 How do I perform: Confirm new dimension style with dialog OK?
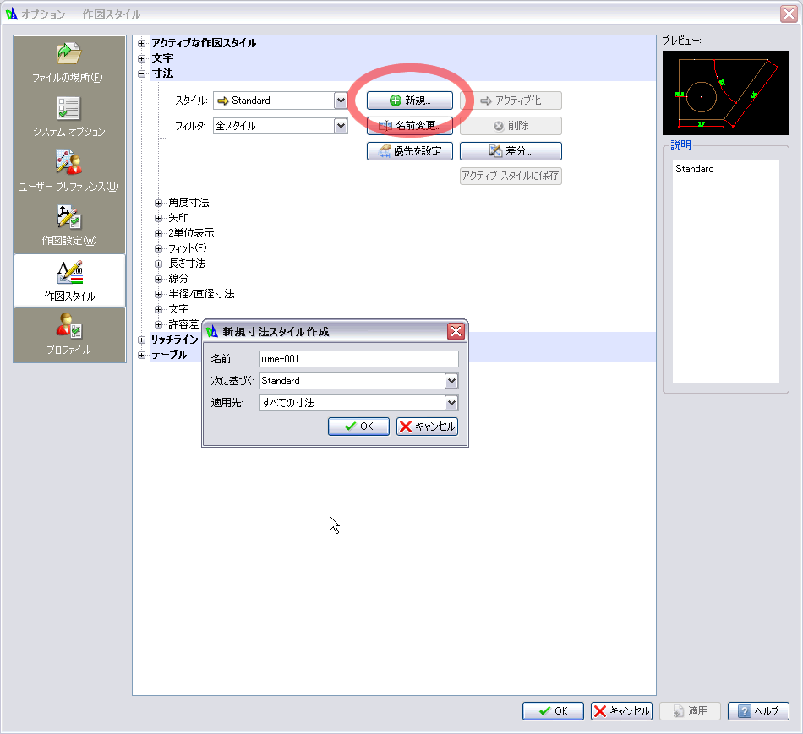[358, 427]
